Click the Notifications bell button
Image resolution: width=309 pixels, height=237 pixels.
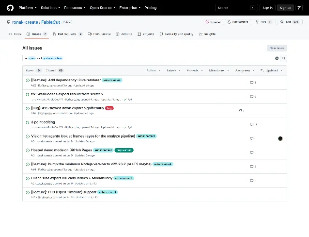(238, 22)
